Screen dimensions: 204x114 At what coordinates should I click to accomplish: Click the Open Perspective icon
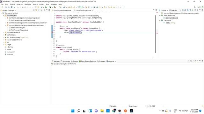coord(199,7)
